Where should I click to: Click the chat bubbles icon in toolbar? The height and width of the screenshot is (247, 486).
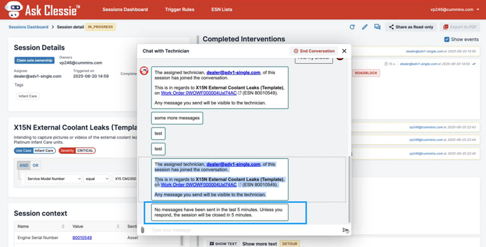377,27
